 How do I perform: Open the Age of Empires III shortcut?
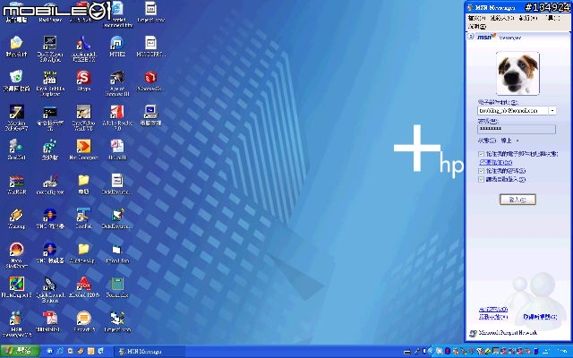coord(117,83)
